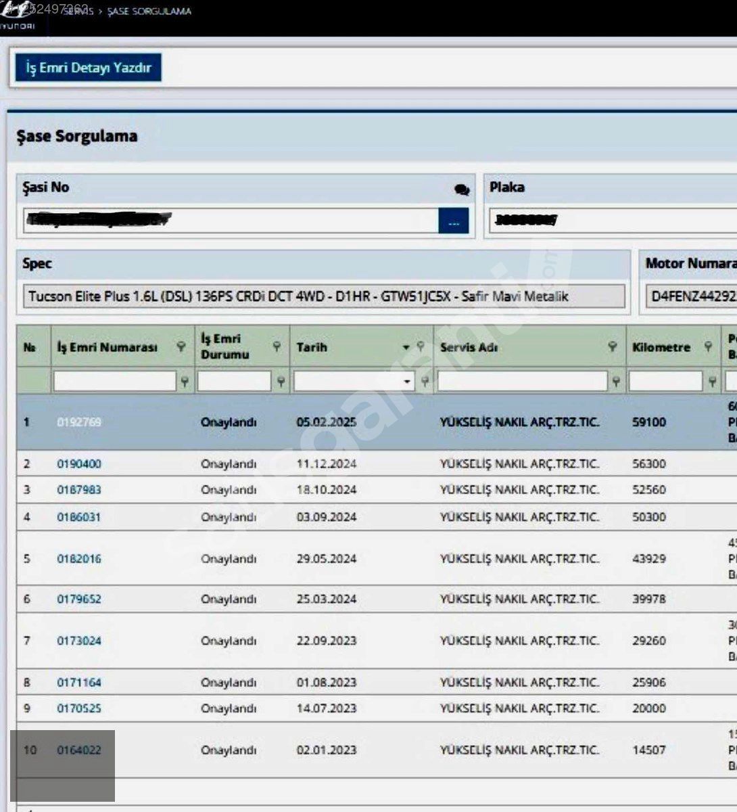Toggle the Tarih column sort arrow
737x812 pixels.
(x=406, y=347)
